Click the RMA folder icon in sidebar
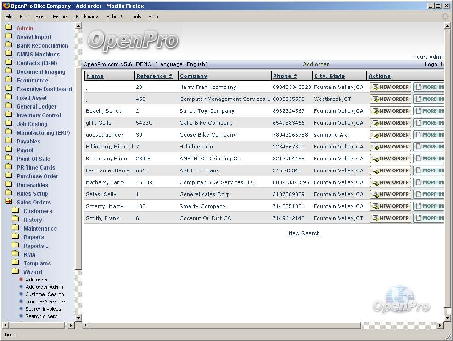Screen dimensions: 453x341 (16, 254)
